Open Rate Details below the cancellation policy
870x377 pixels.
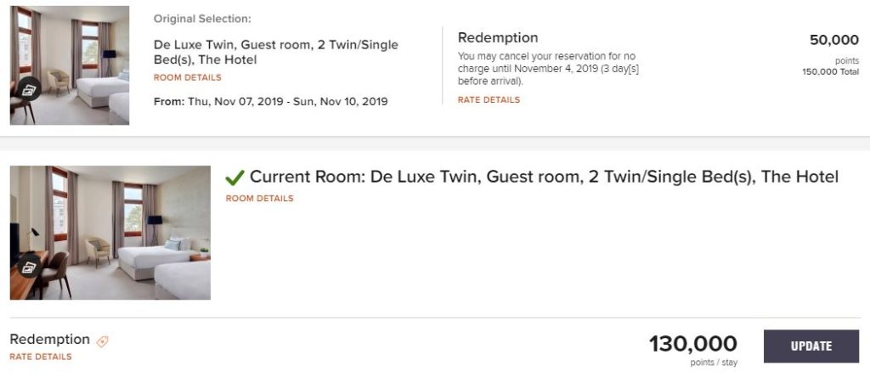tap(489, 99)
